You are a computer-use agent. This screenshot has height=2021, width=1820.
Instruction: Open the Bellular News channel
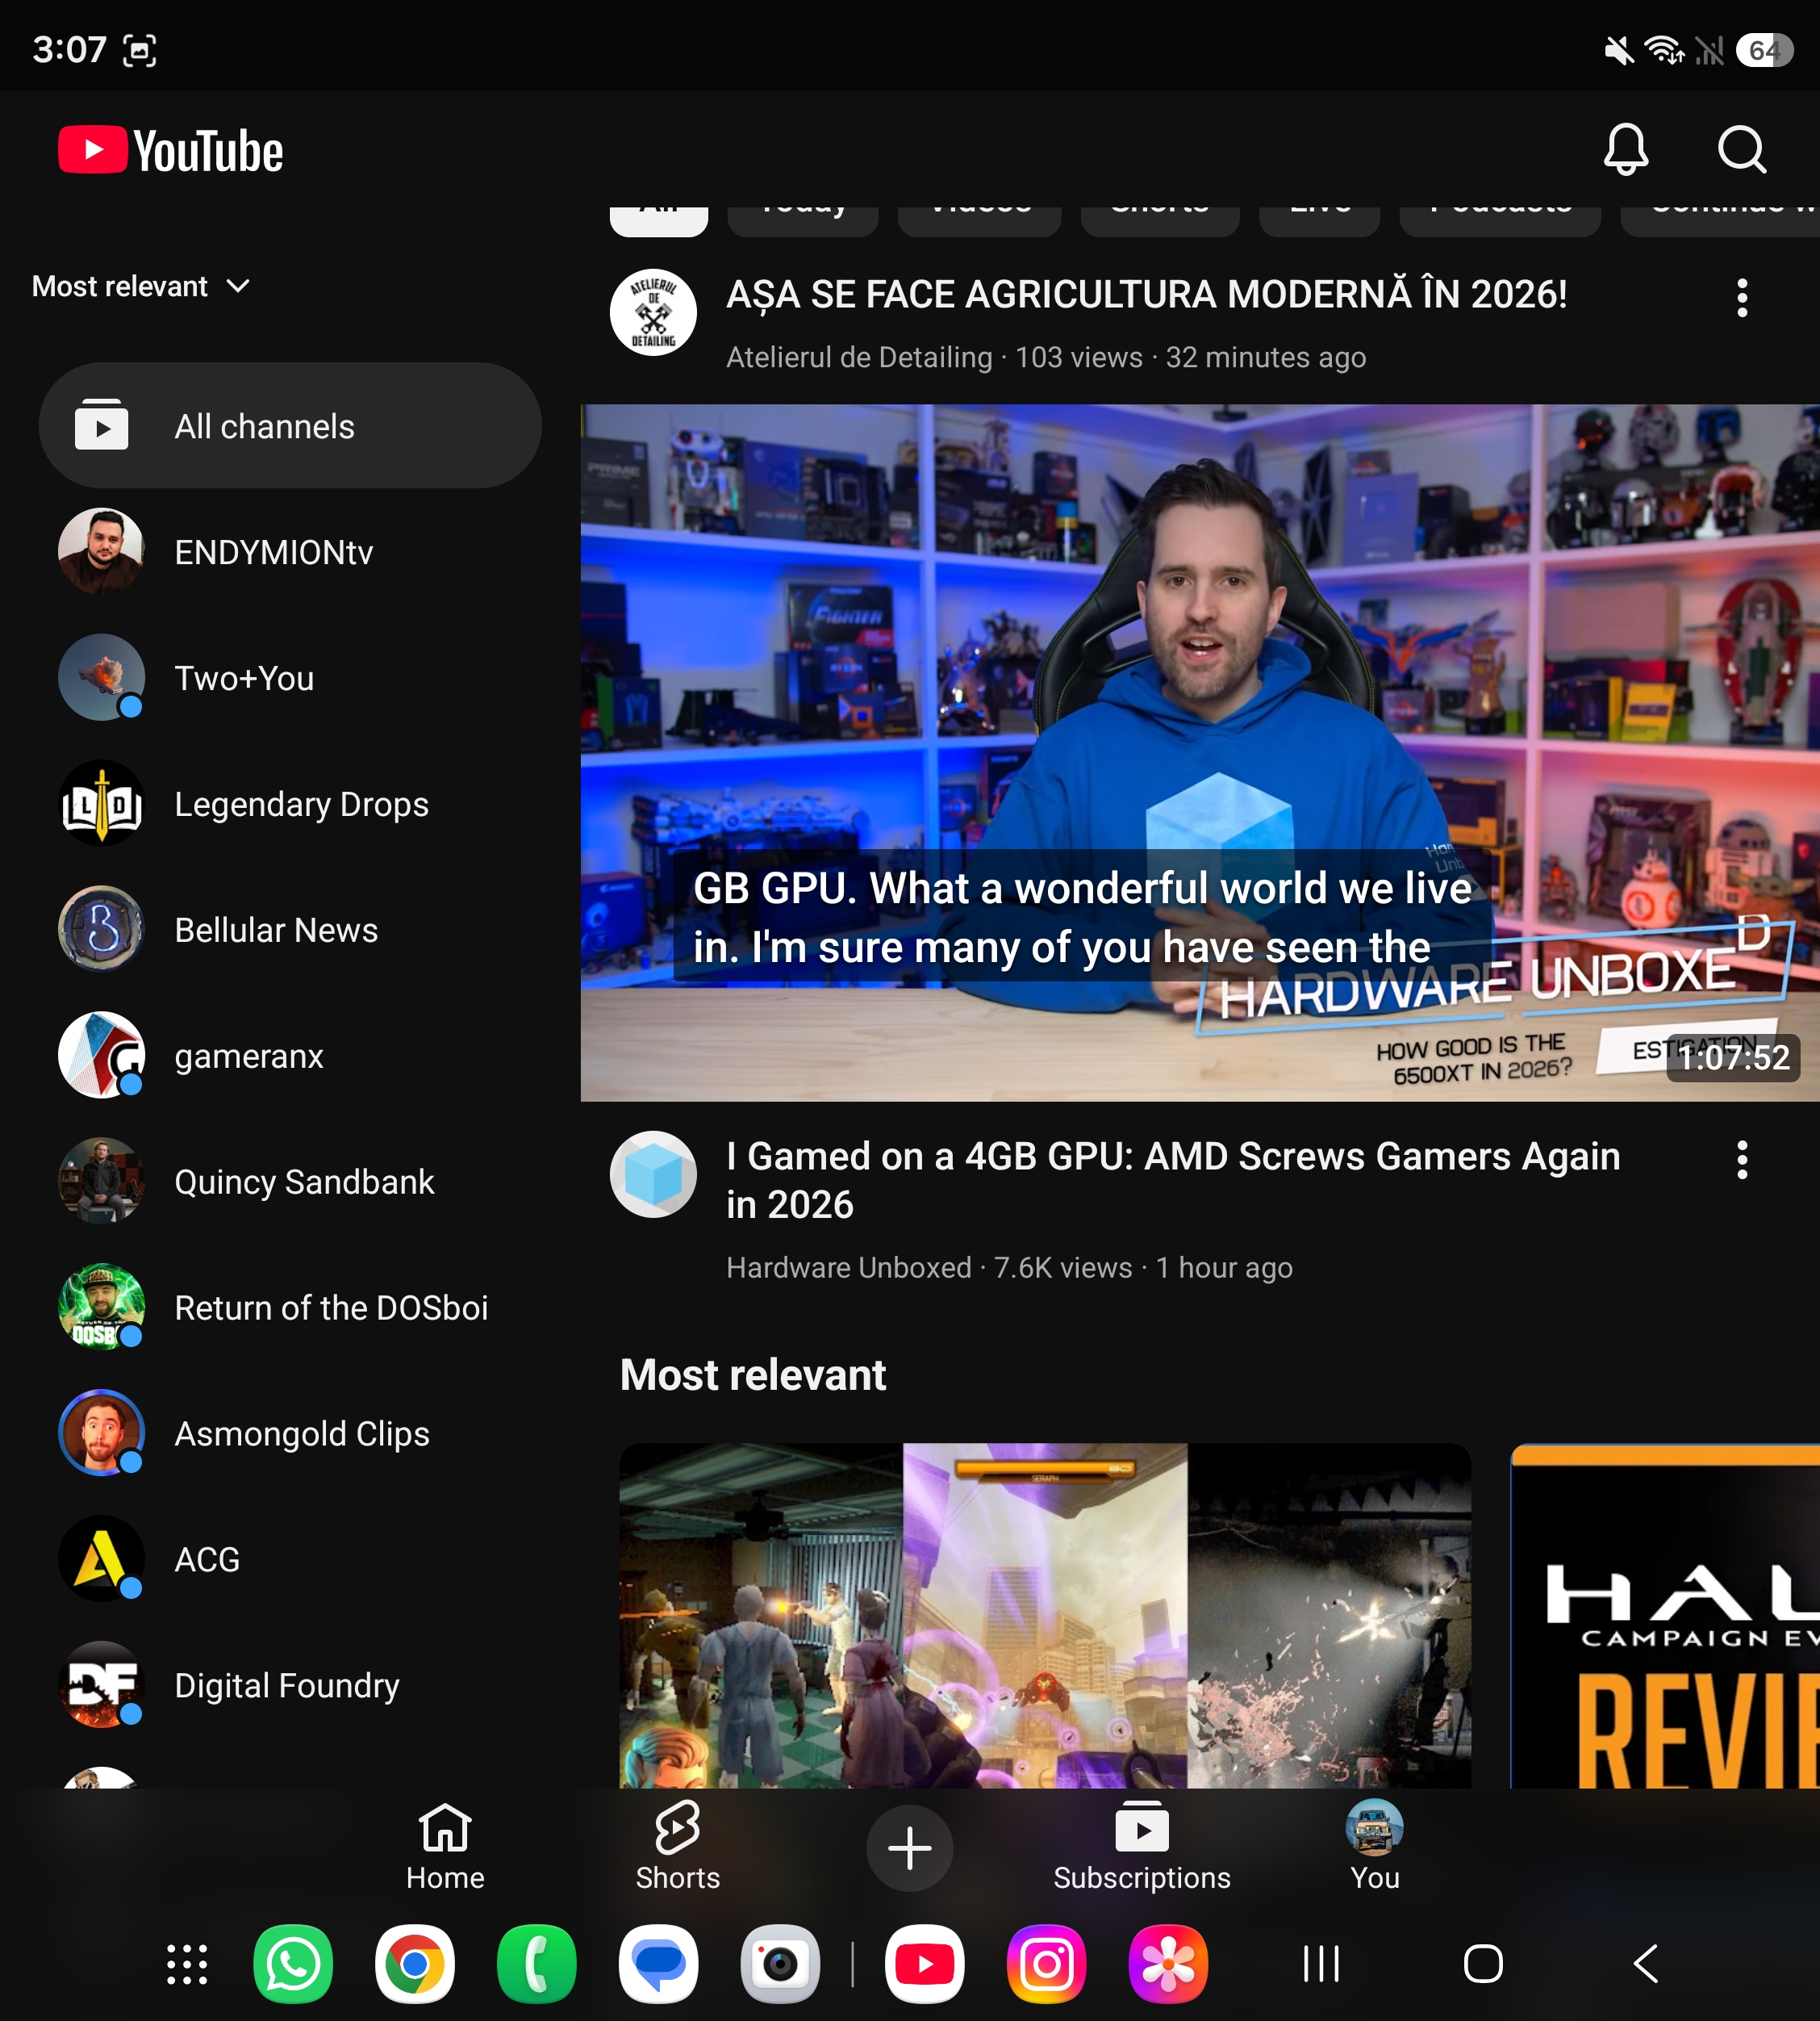pyautogui.click(x=290, y=930)
